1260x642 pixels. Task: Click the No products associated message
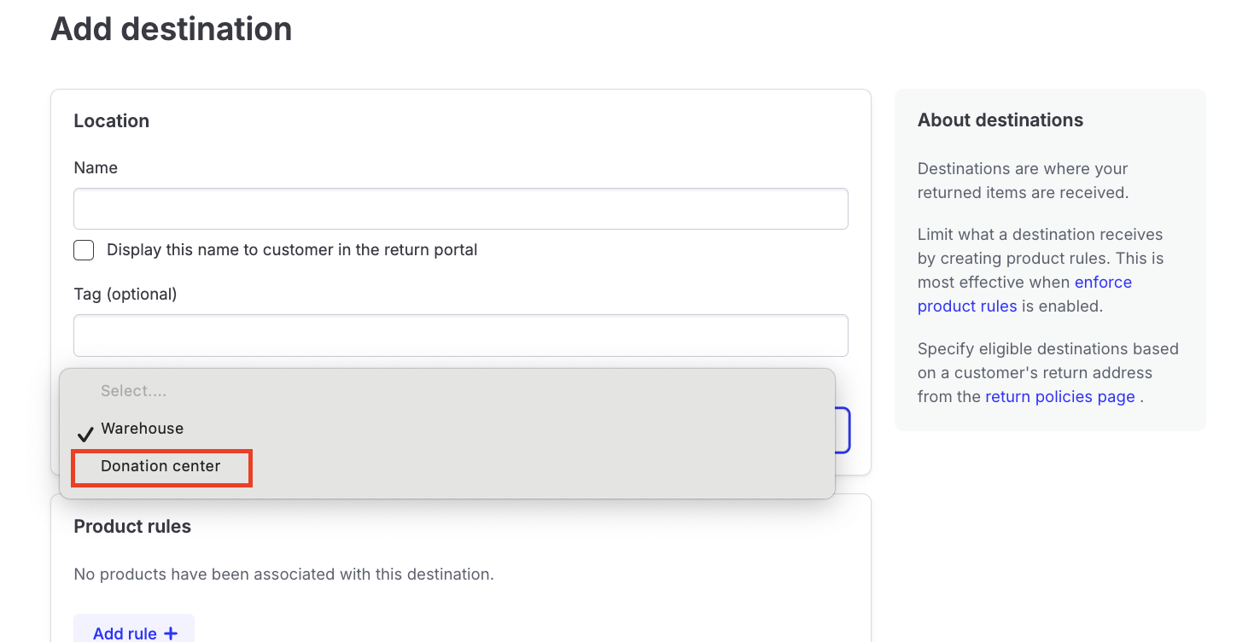[x=283, y=575]
